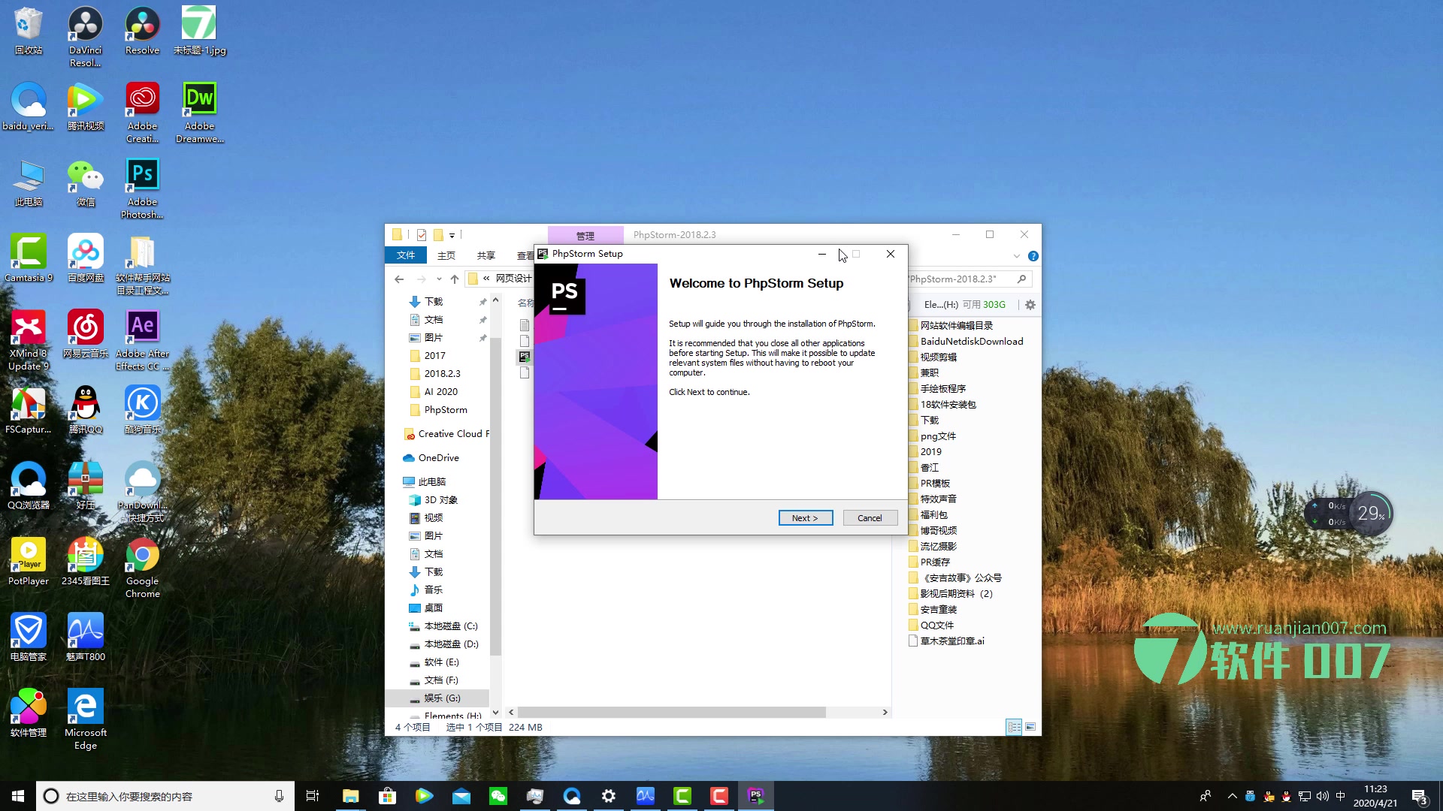Open Microsoft Edge desktop icon
Screen dimensions: 1443x811
click(x=85, y=719)
